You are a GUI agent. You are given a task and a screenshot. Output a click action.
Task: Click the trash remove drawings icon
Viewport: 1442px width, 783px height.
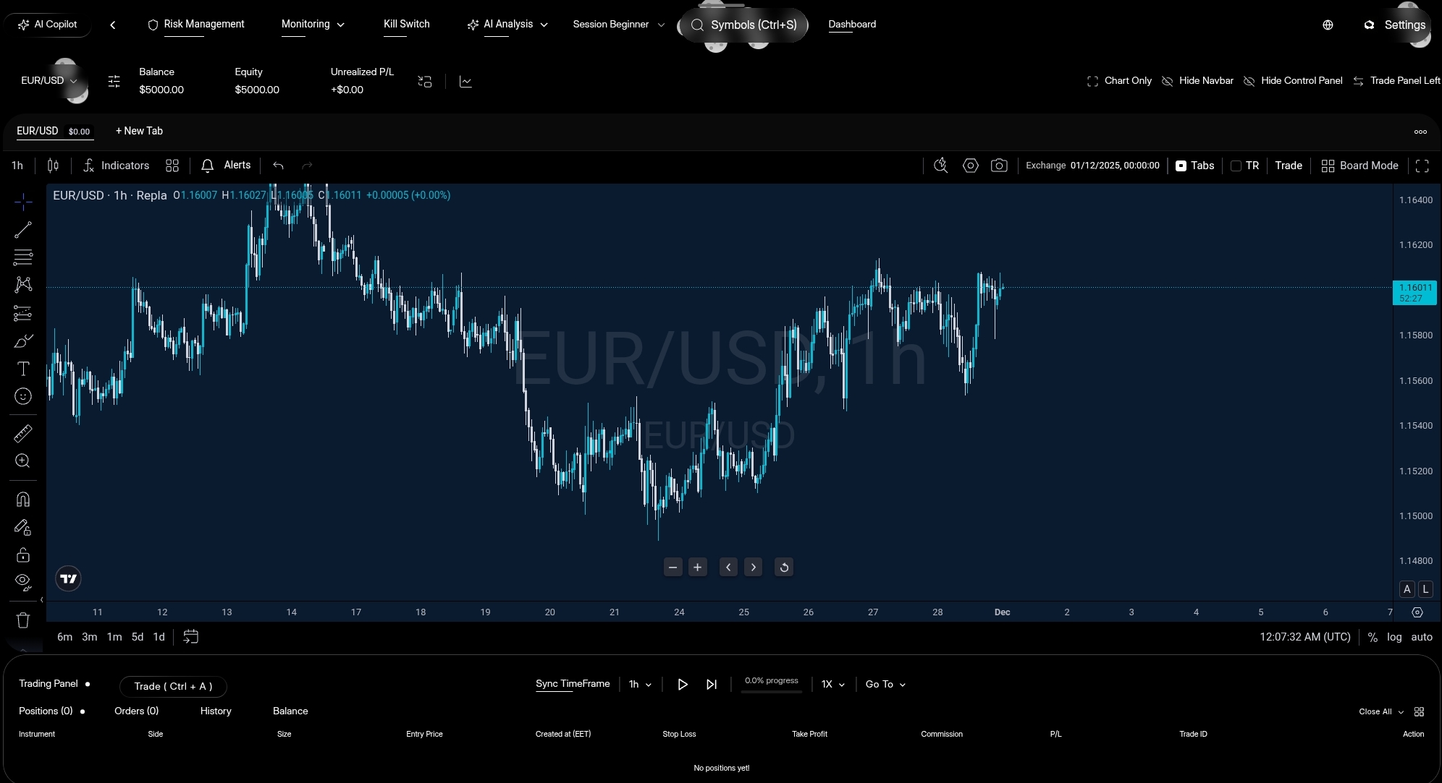pos(23,620)
